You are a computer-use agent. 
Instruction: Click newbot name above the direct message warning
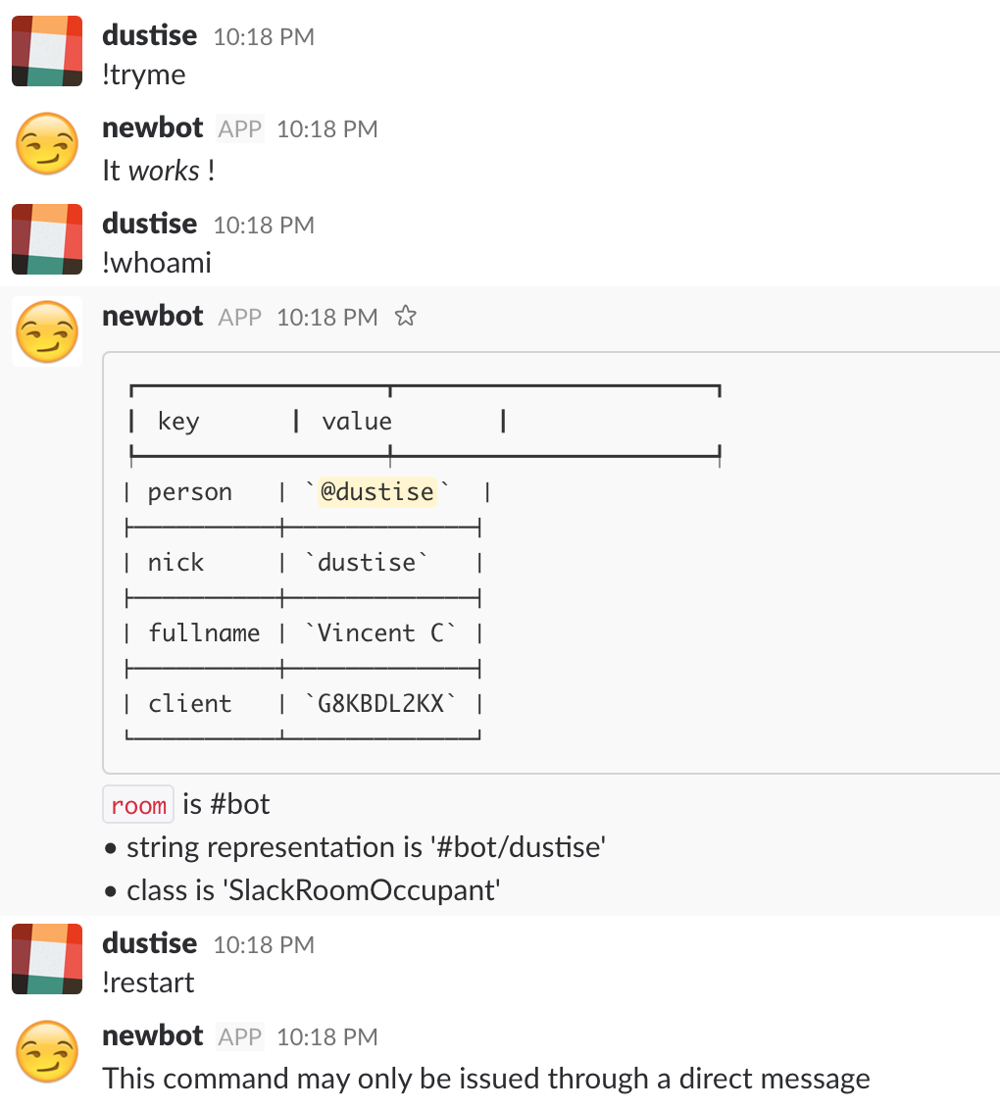[x=153, y=1036]
